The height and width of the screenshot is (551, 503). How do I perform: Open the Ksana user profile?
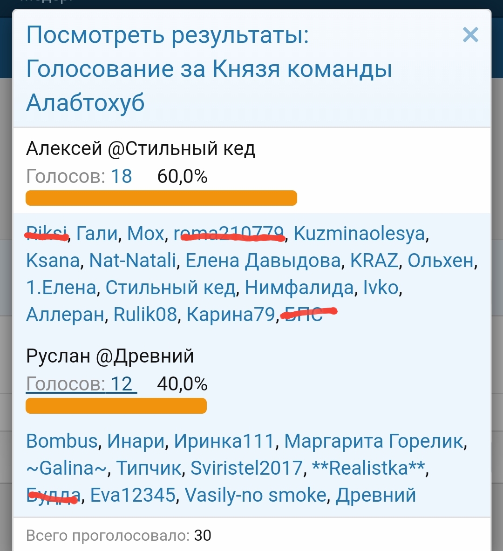[x=53, y=261]
